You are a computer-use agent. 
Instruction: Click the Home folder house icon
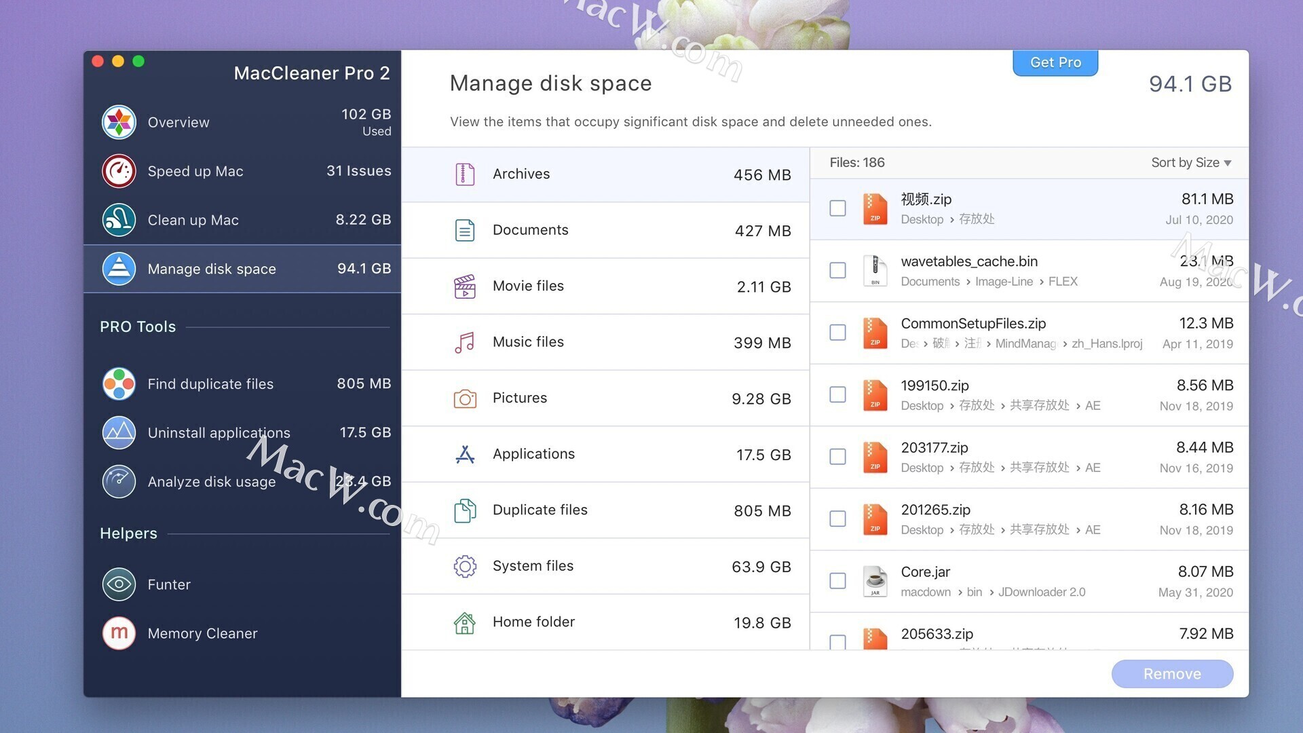(465, 622)
